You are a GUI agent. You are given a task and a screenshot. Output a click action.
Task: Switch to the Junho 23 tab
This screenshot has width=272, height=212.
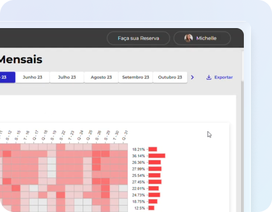(32, 77)
